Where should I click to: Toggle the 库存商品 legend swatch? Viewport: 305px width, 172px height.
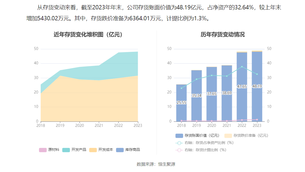120,150
